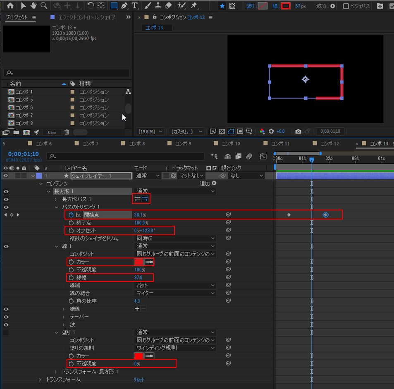
Task: Click リセット next to トランスフォーム
Action: pos(138,380)
